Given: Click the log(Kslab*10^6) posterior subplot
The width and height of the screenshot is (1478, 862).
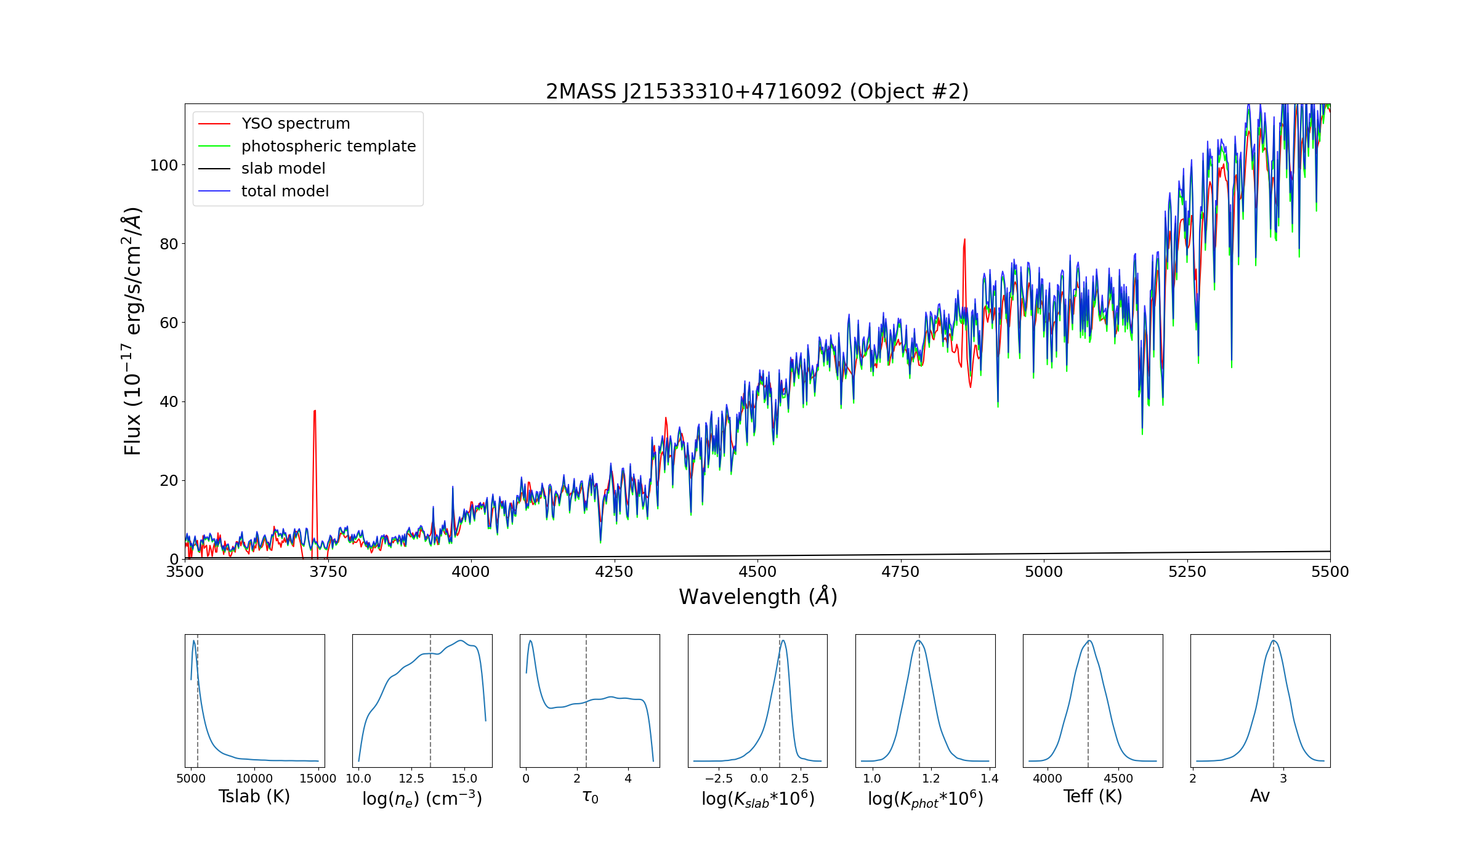Looking at the screenshot, I should (757, 701).
